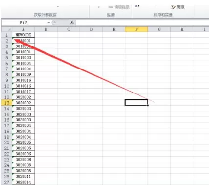Select column I header
This screenshot has height=185, width=209.
pos(201,29)
